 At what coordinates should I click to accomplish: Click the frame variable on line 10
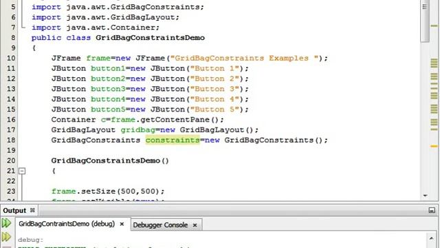pos(98,58)
